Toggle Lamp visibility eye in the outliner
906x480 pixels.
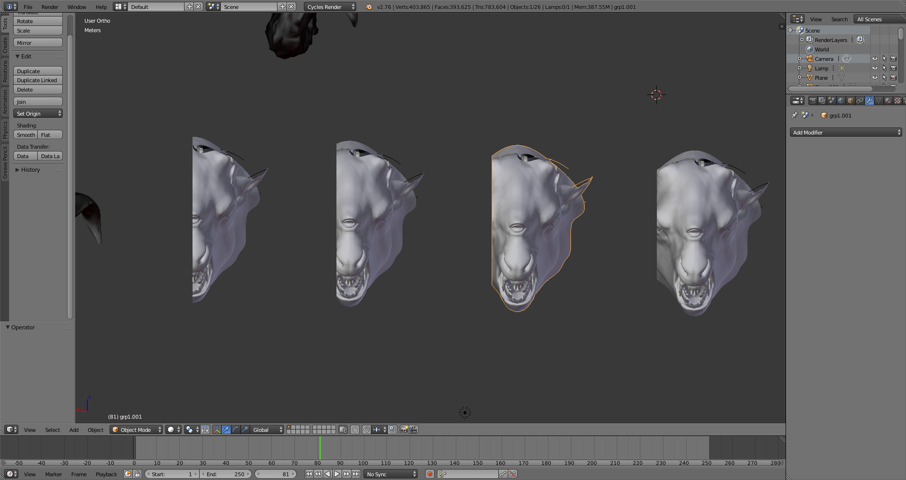tap(874, 68)
